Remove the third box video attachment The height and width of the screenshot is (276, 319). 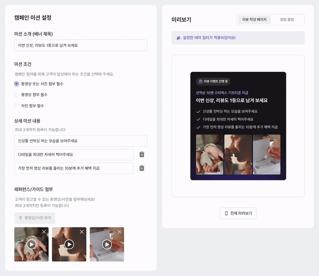coord(119,232)
